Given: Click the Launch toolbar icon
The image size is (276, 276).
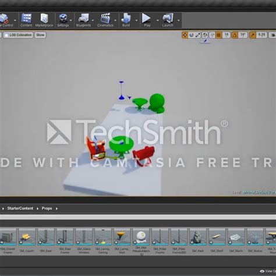Looking at the screenshot, I should tap(168, 20).
